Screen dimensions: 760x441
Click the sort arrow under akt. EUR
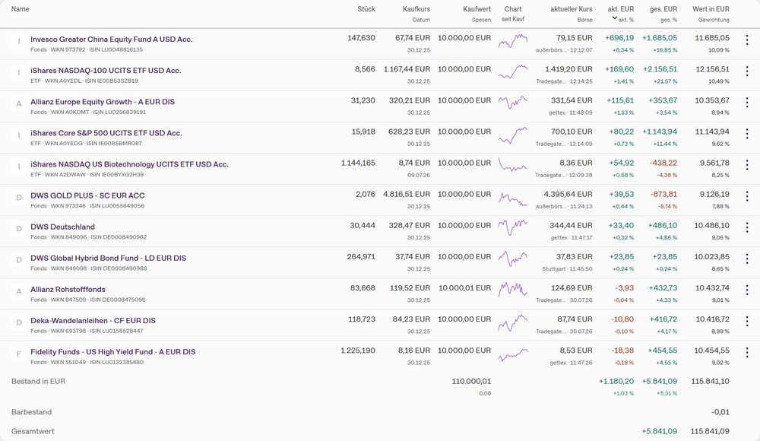click(x=615, y=18)
